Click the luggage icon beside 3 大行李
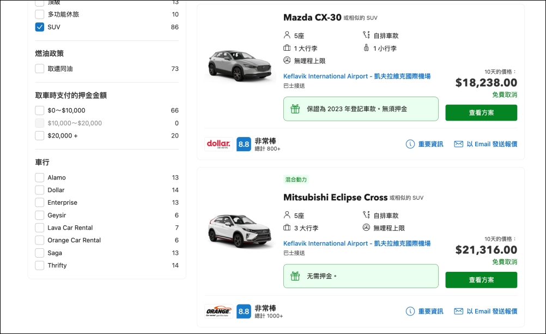The width and height of the screenshot is (546, 334). pyautogui.click(x=287, y=228)
